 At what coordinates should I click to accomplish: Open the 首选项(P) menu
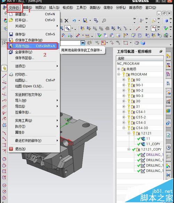pos(135,8)
